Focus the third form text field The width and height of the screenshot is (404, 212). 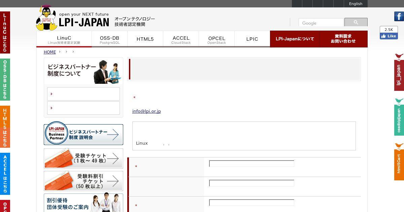coord(251,203)
